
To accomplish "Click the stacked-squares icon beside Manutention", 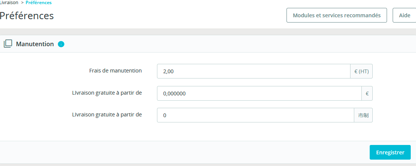I will [8, 44].
